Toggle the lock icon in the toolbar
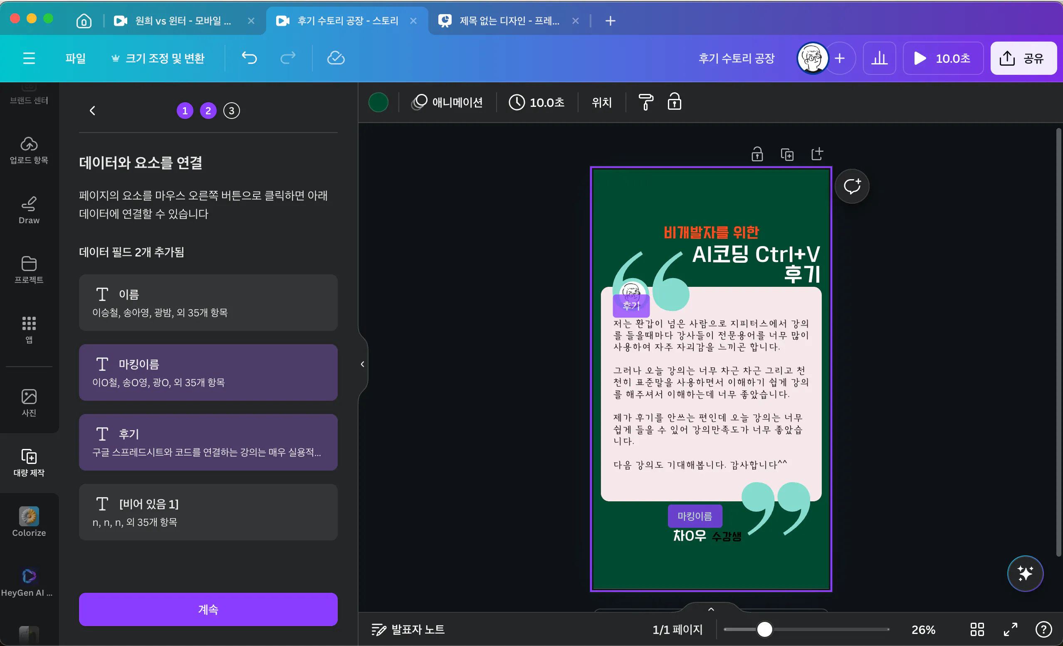 [x=674, y=102]
